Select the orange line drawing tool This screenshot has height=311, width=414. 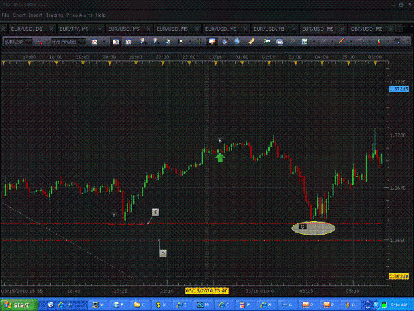pos(342,42)
